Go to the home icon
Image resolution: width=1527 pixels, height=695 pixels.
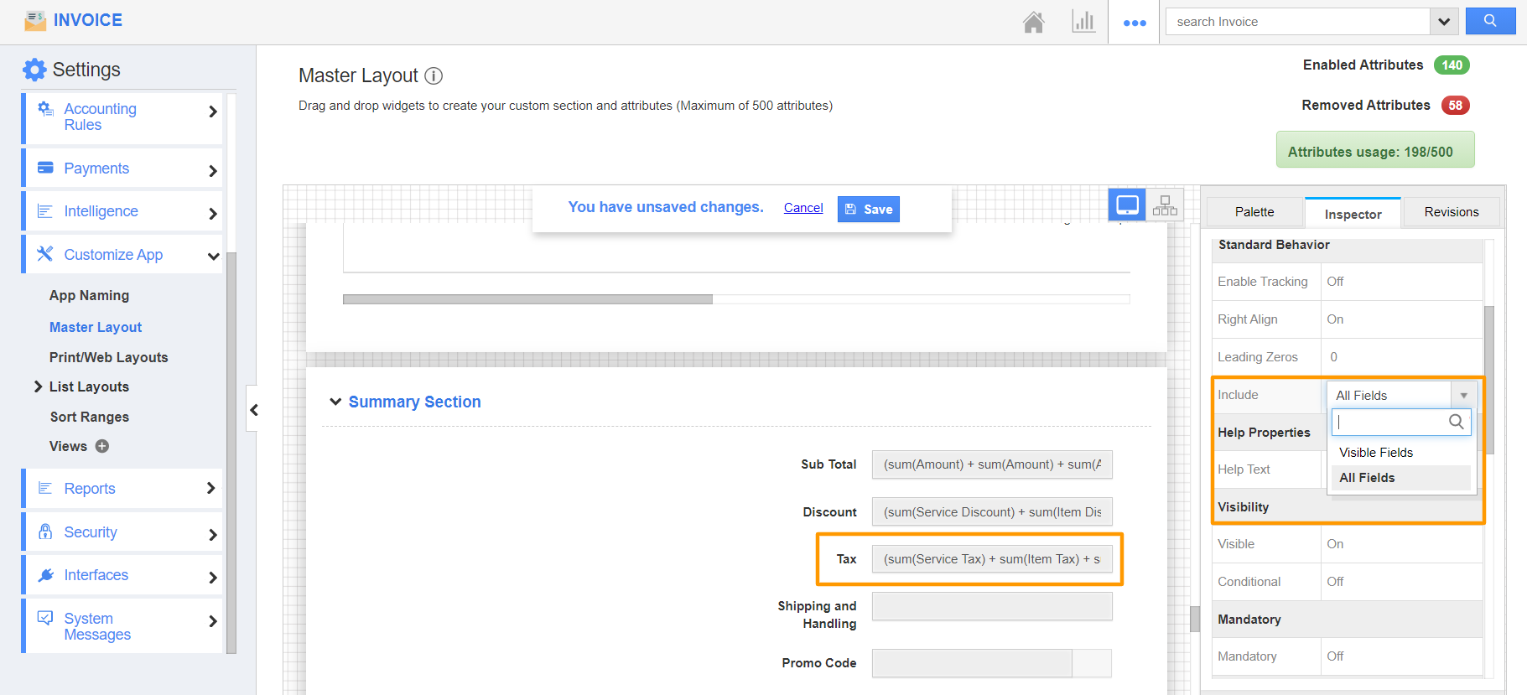(1033, 22)
